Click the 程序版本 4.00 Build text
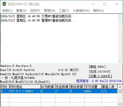This screenshot has width=123, height=107. click(99, 81)
